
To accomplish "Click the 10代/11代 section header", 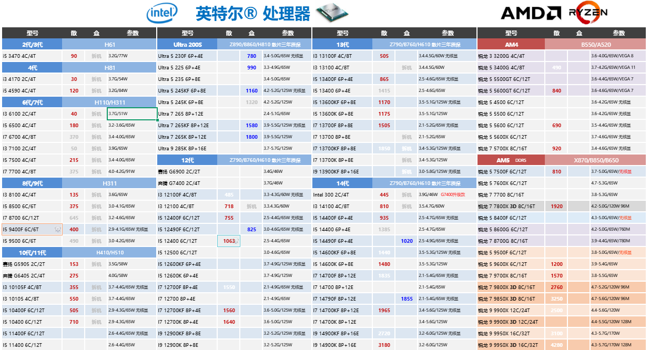I will [33, 253].
